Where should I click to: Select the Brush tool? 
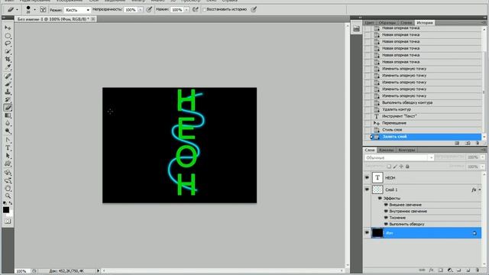pyautogui.click(x=8, y=84)
